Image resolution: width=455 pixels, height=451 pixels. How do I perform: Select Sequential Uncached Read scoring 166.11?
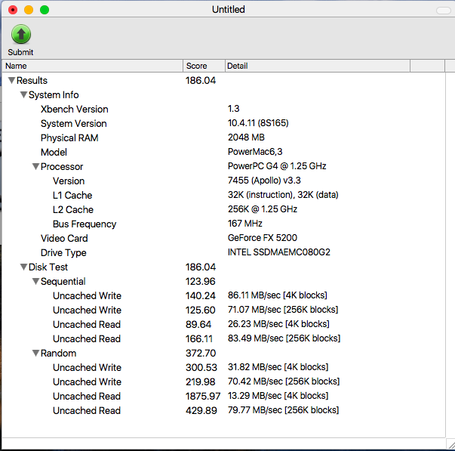click(223, 339)
